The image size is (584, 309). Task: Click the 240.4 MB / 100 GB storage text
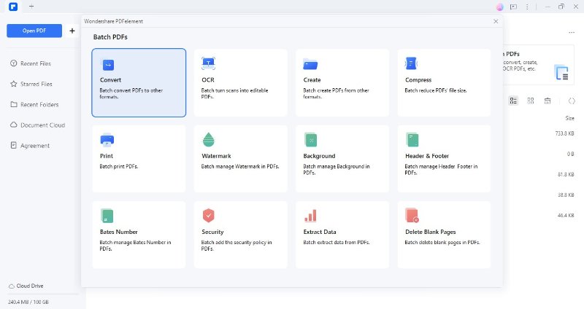tap(28, 302)
